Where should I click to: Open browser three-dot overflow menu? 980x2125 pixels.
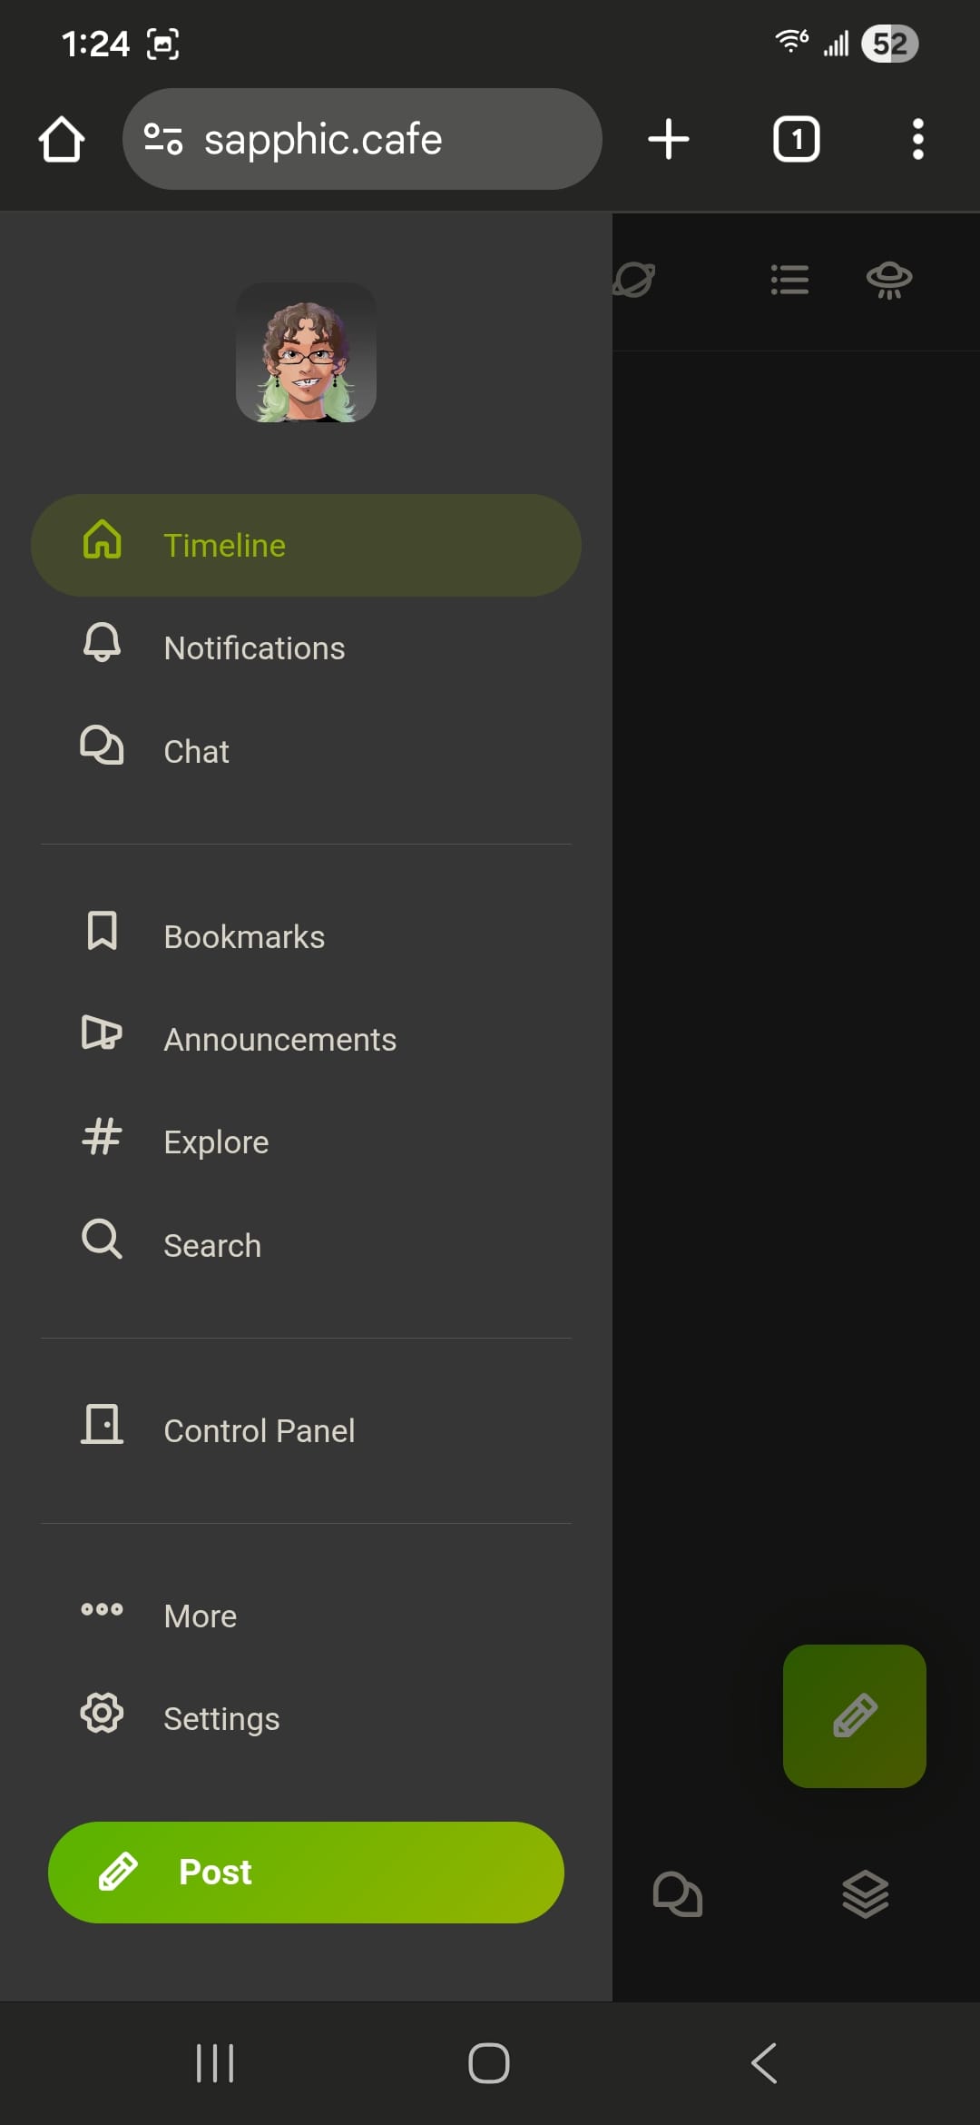coord(917,140)
